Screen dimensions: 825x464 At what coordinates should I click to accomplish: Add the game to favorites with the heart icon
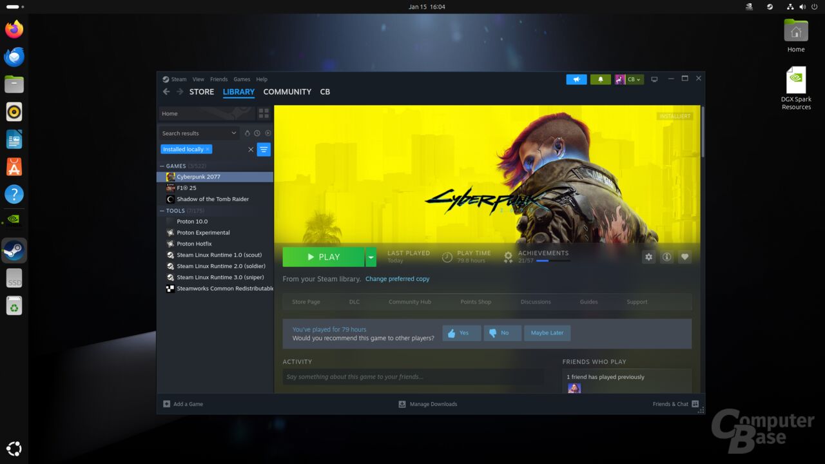pos(684,256)
